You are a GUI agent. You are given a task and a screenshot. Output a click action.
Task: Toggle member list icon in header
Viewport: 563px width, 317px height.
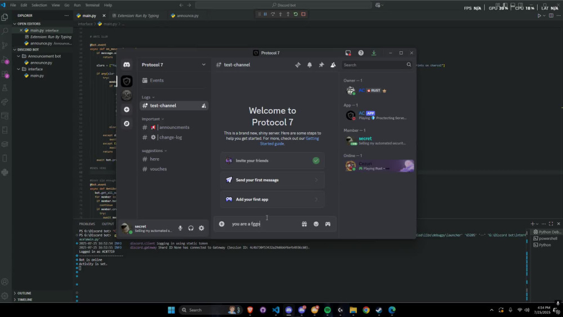coord(333,65)
